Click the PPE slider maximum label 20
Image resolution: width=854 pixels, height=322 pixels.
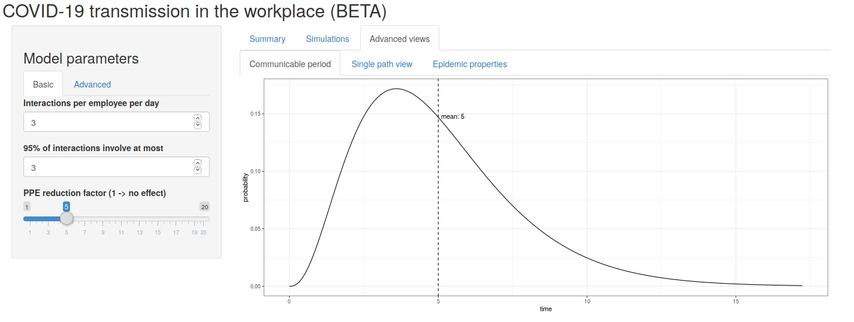204,207
